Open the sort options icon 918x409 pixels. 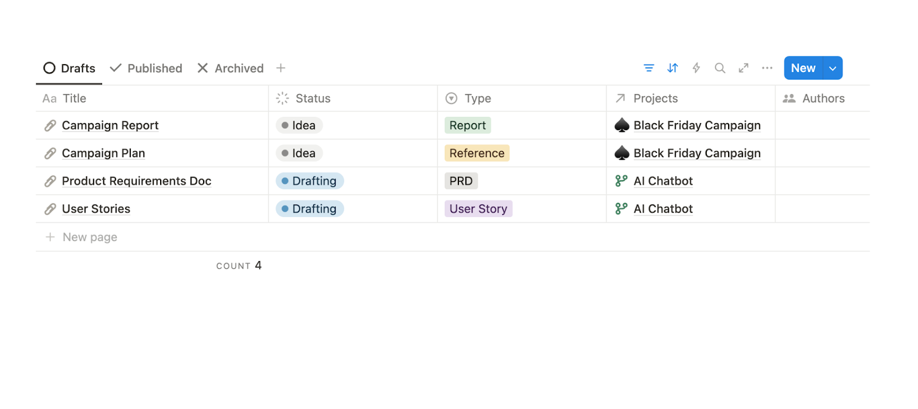pos(672,68)
